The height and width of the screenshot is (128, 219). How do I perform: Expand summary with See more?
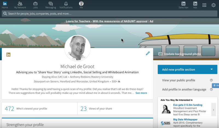click(141, 93)
